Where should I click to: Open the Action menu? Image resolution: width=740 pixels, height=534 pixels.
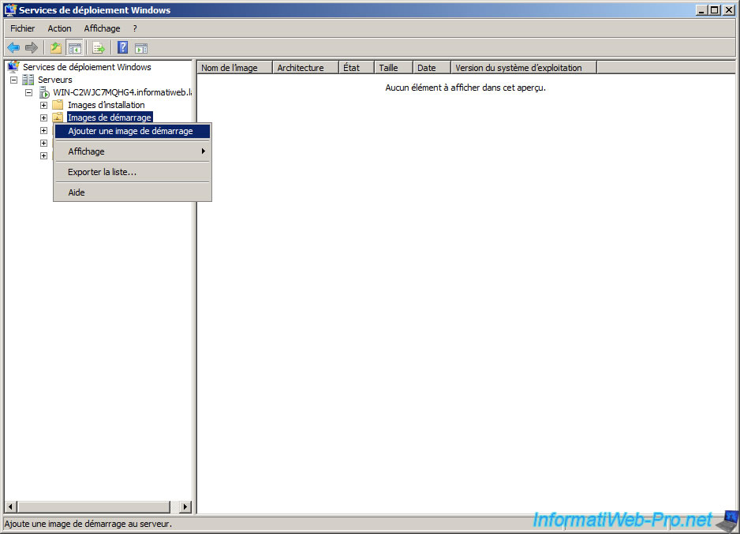(59, 28)
